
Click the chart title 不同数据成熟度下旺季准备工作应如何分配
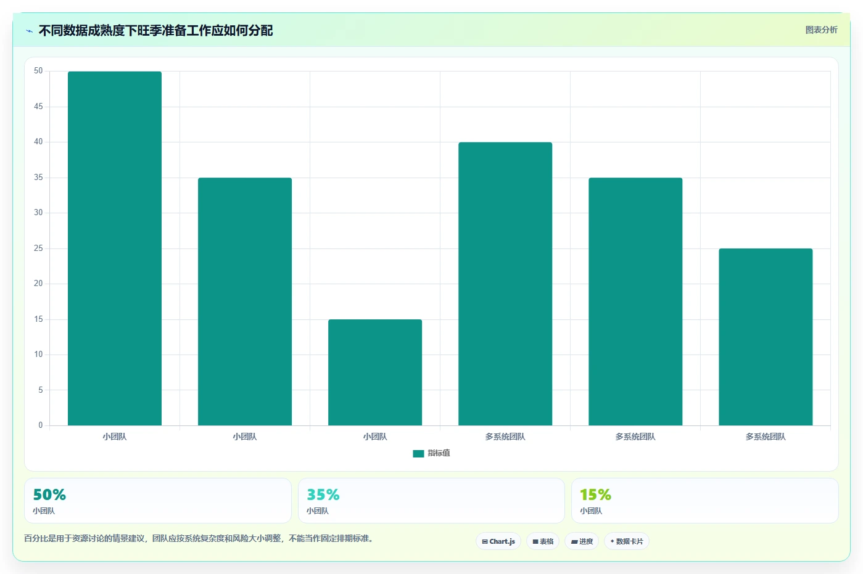[x=155, y=31]
